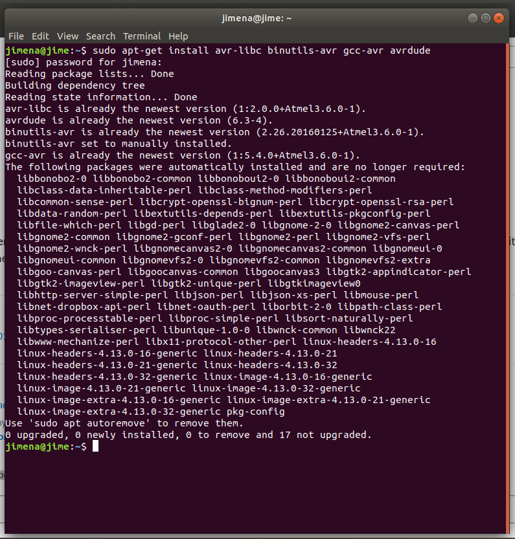The height and width of the screenshot is (539, 515).
Task: Click 'gcc-avr is already the newest version' line
Action: (183, 156)
